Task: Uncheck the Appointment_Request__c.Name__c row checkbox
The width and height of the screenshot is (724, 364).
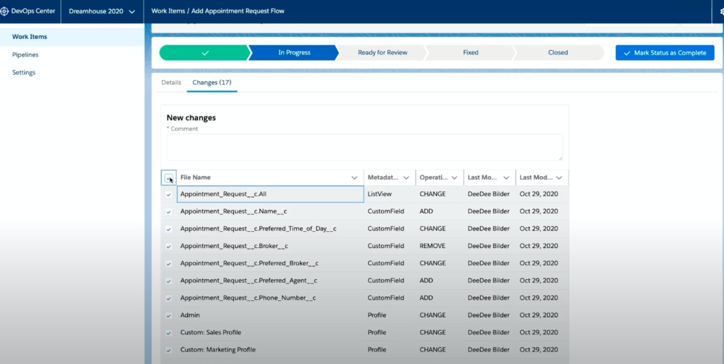Action: (168, 212)
